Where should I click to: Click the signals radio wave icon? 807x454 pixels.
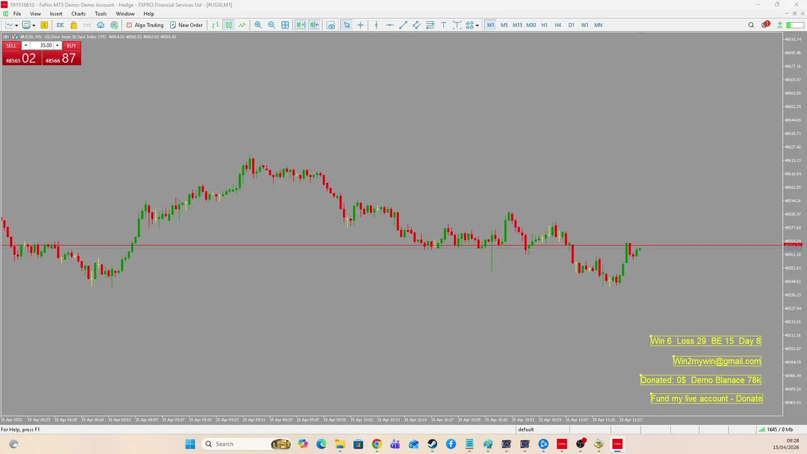(87, 25)
